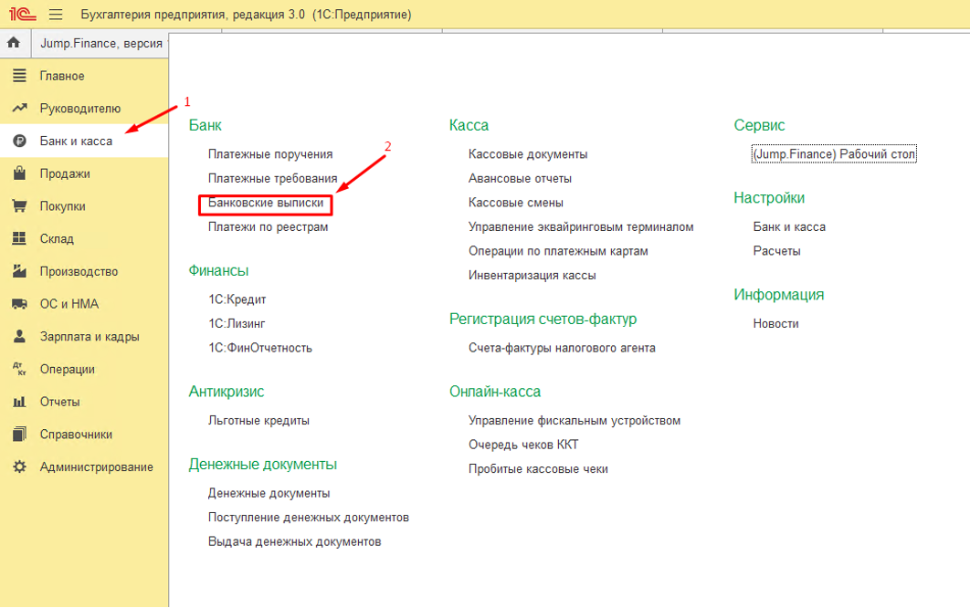Open (Jump.Finance) Рабочий стол link
970x608 pixels.
coord(833,154)
